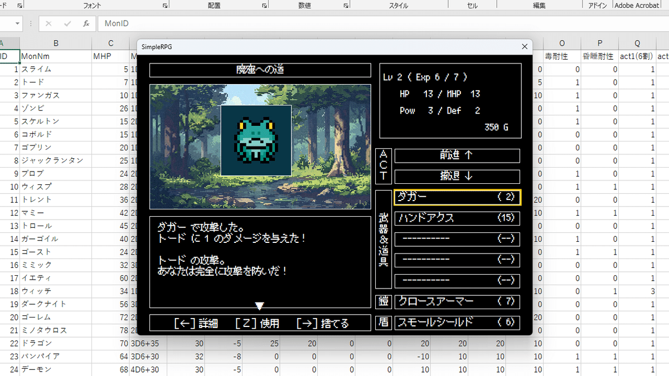Click the 350 G gold amount
Image resolution: width=669 pixels, height=376 pixels.
pyautogui.click(x=496, y=128)
